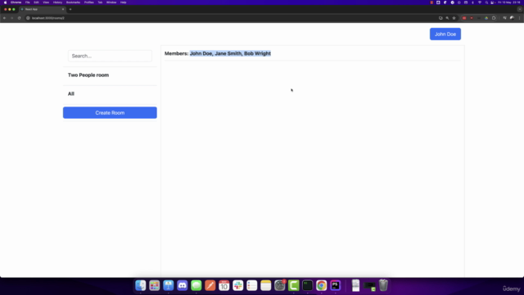Click the Chrome icon in dock
Image resolution: width=524 pixels, height=295 pixels.
coord(322,285)
